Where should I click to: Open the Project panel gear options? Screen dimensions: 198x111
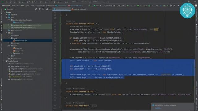pyautogui.click(x=47, y=9)
